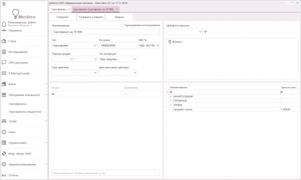
Task: Close the Сертификат на 10 000 tab
Action: tap(117, 9)
